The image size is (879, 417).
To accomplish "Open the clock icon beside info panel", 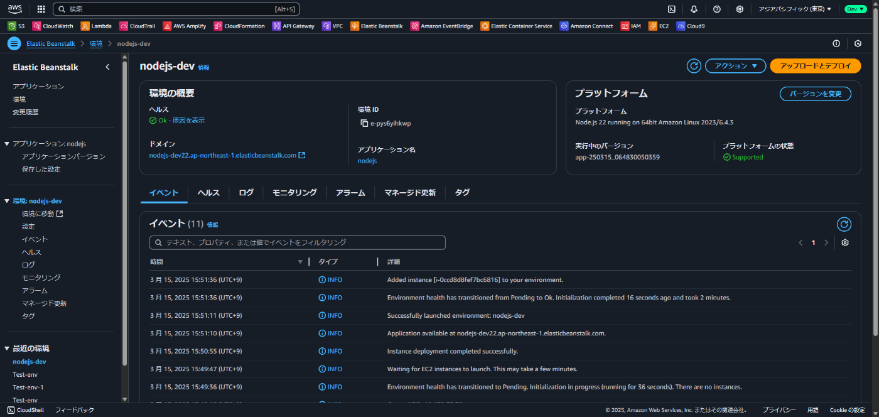I will 858,43.
